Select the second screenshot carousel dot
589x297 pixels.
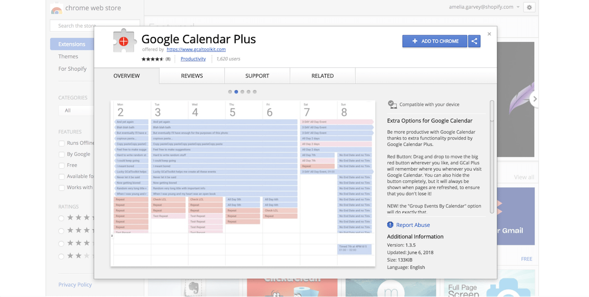[236, 92]
